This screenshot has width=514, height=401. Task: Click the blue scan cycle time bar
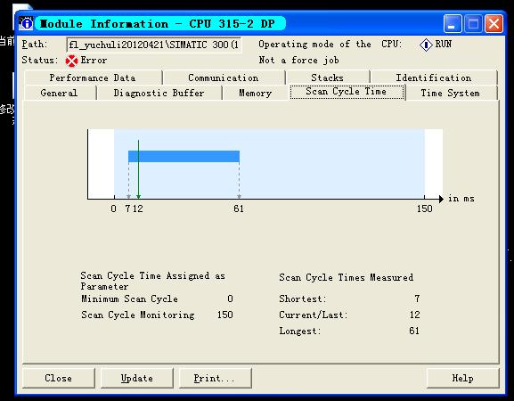tap(184, 157)
